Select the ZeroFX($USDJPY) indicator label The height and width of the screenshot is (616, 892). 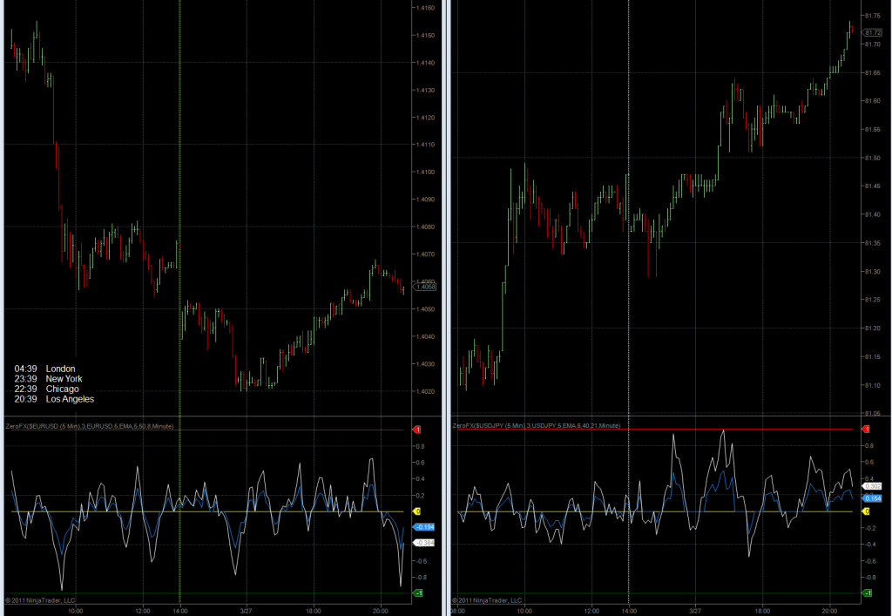click(536, 425)
